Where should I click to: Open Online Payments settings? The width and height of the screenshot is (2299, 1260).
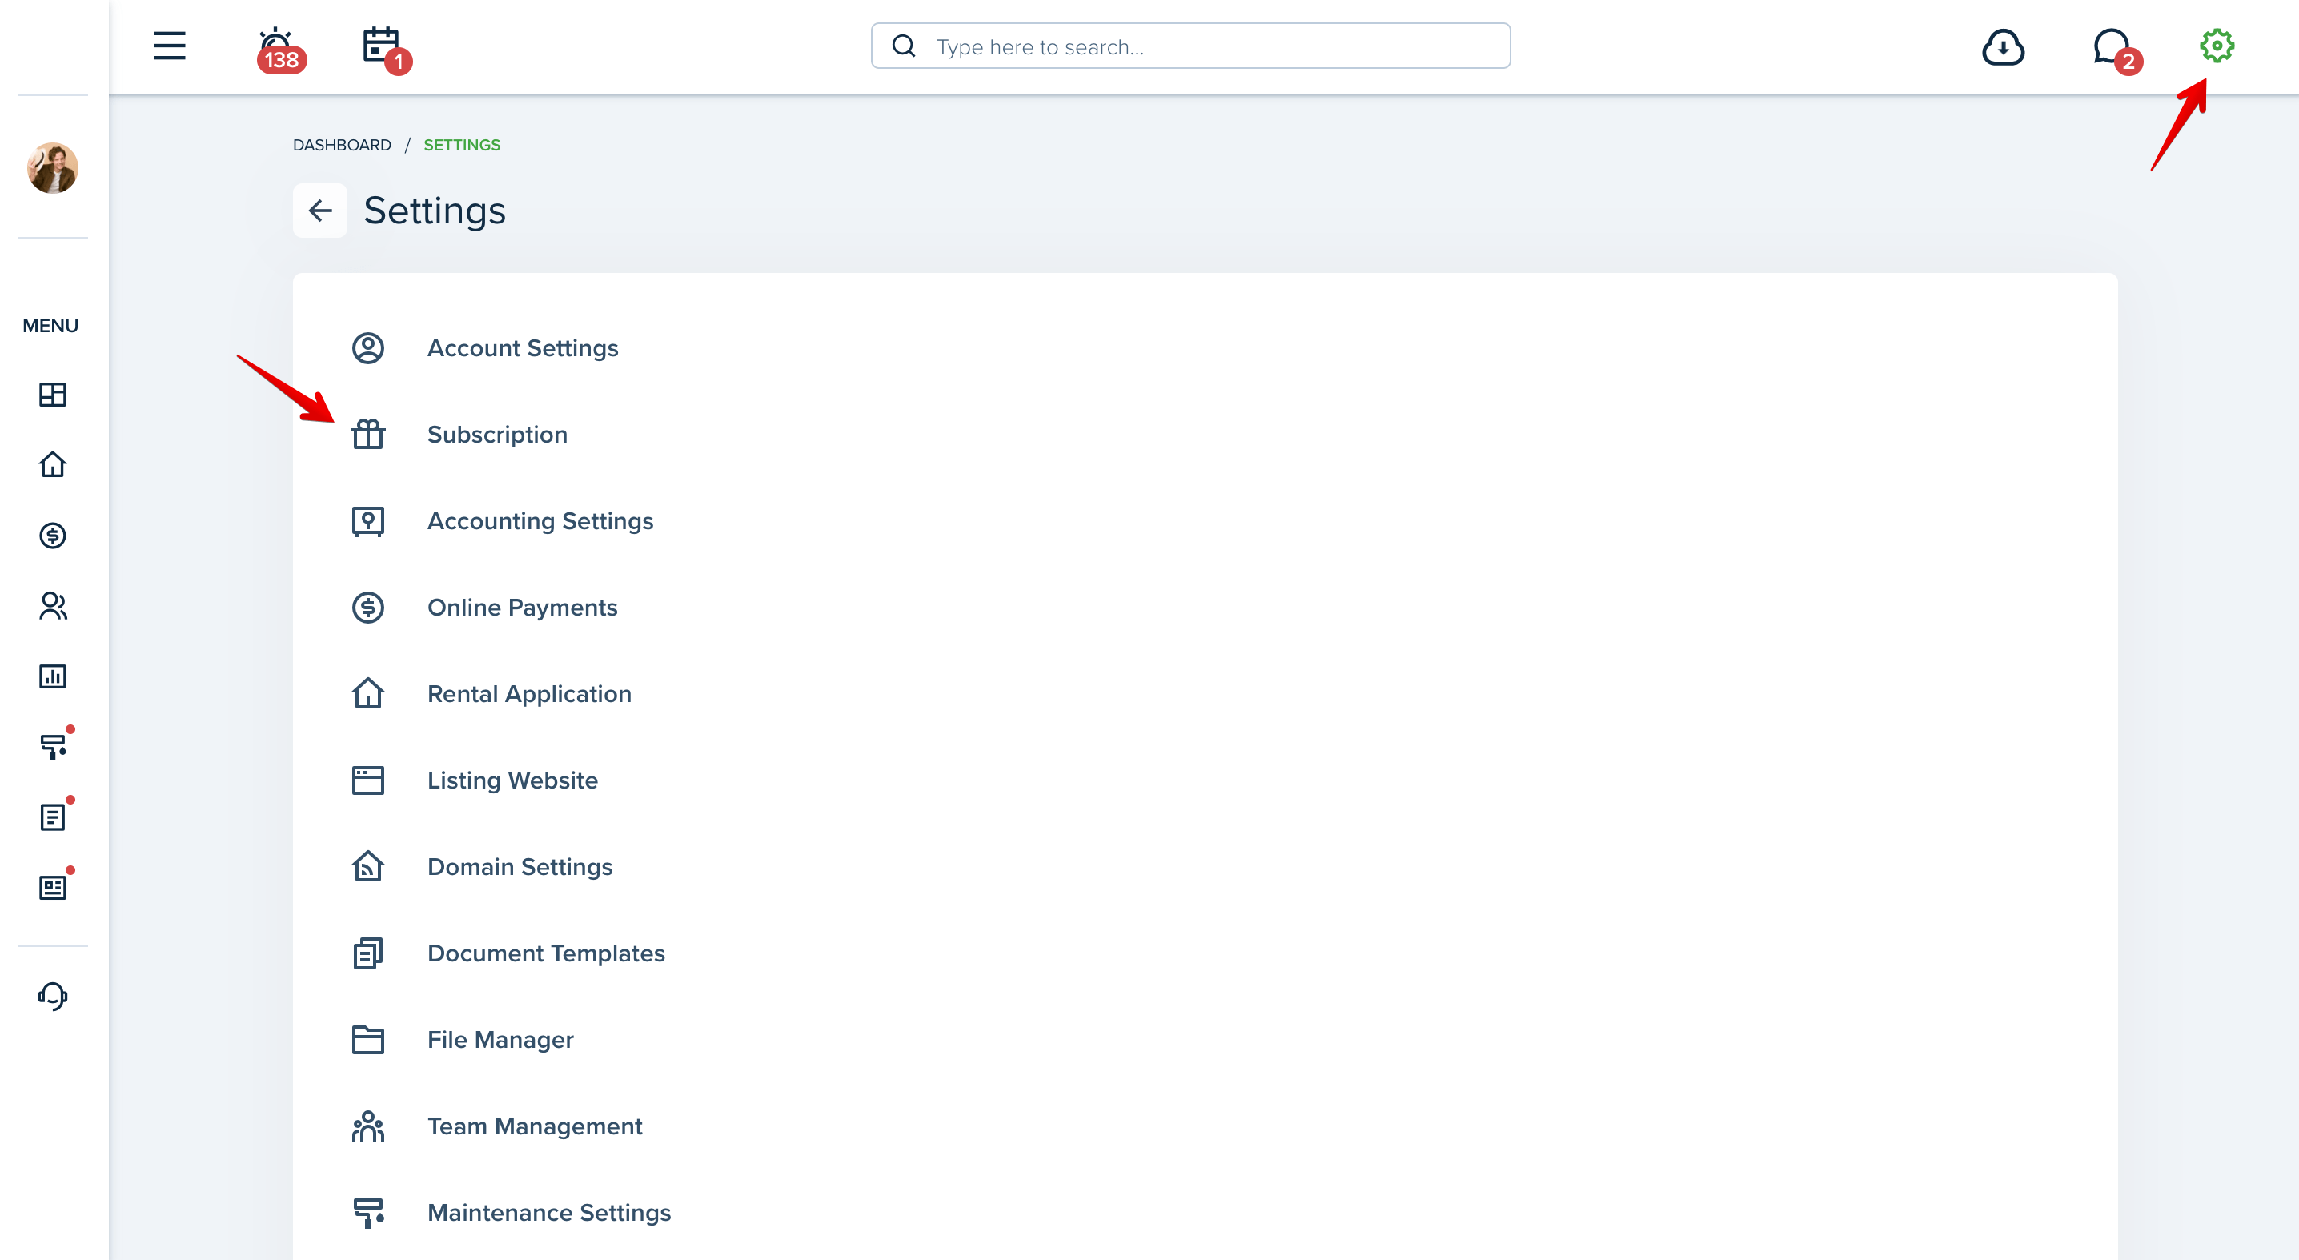coord(522,608)
